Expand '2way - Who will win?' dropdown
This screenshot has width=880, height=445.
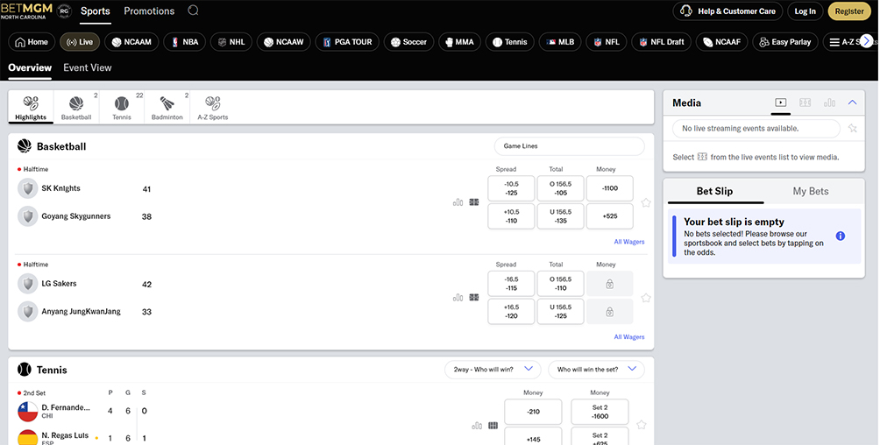point(493,370)
